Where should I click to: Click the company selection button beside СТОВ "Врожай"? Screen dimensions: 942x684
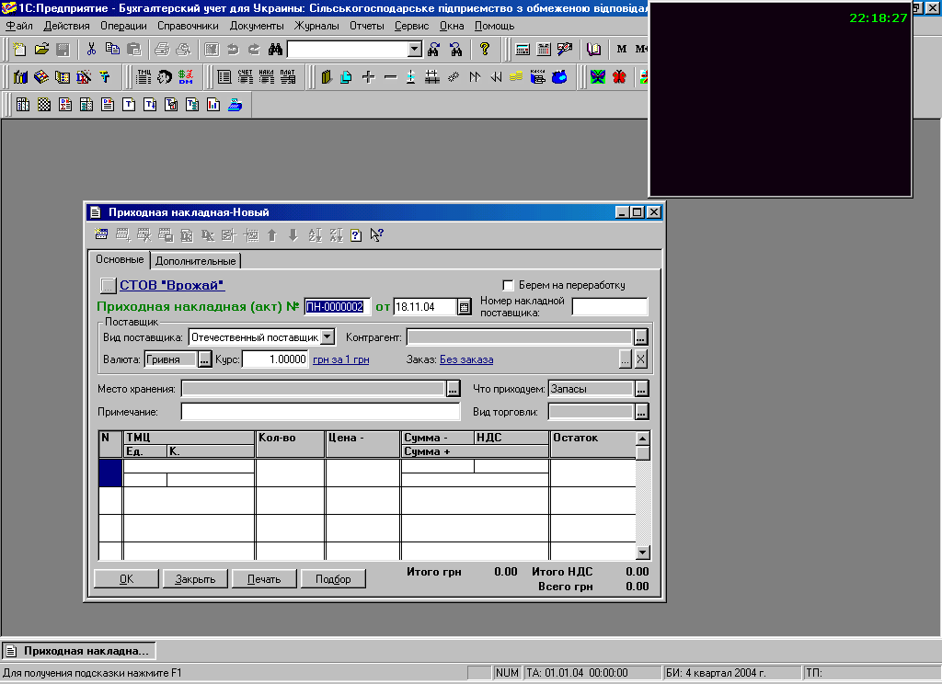pyautogui.click(x=108, y=285)
